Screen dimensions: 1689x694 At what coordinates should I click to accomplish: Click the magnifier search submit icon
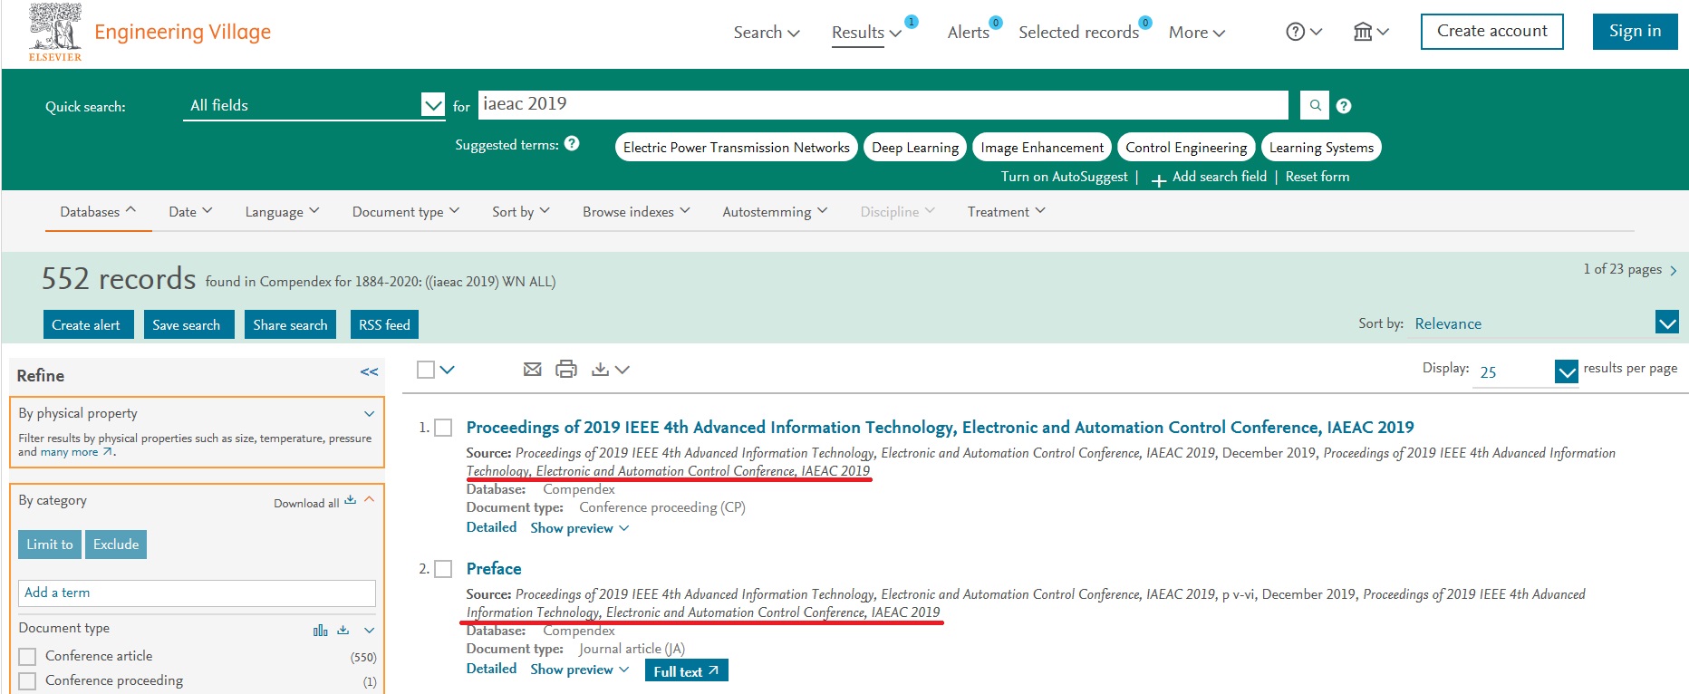(x=1315, y=105)
